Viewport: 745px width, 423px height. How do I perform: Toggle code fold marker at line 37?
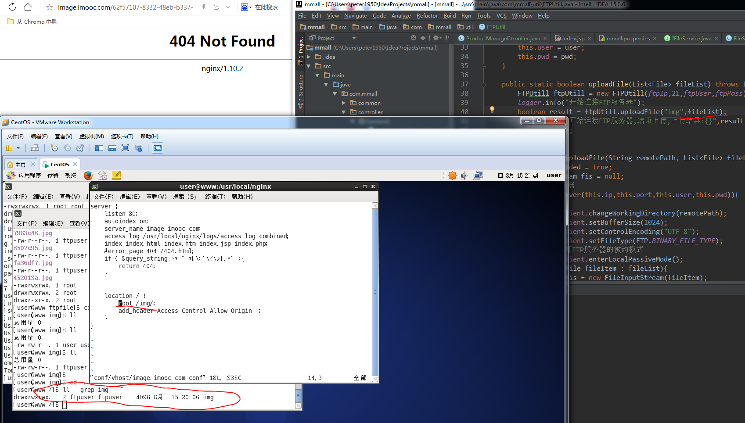(x=483, y=84)
